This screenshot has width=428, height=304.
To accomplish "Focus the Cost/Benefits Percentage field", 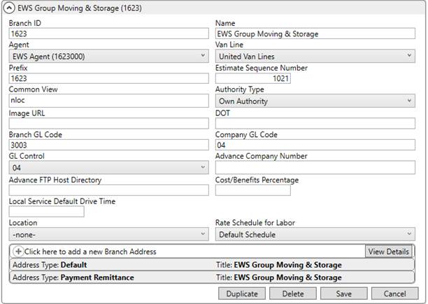I will (x=252, y=190).
